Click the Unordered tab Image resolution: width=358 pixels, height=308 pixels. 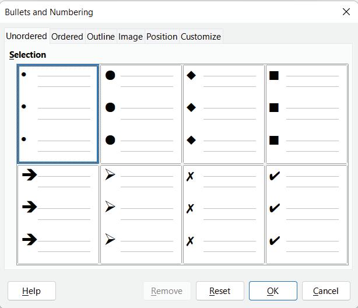point(26,36)
